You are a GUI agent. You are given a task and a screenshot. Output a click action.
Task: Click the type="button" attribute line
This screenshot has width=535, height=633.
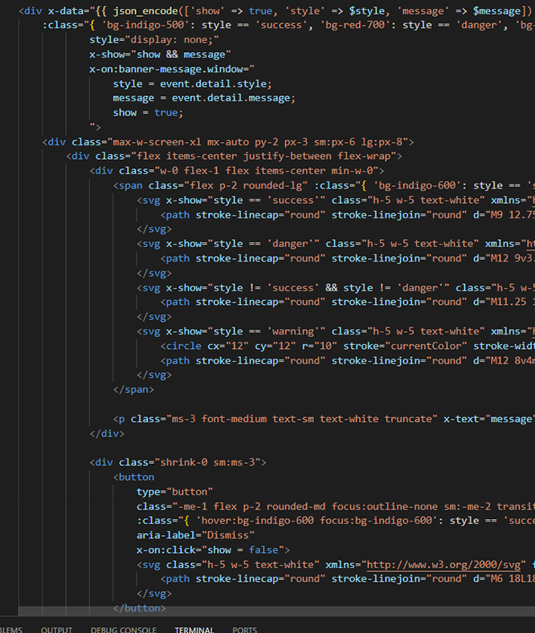(x=174, y=492)
